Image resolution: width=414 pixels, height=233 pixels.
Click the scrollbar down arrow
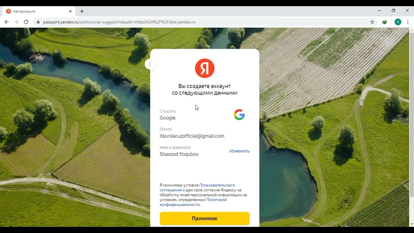click(411, 224)
